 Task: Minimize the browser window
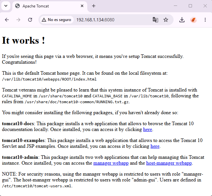175,6
